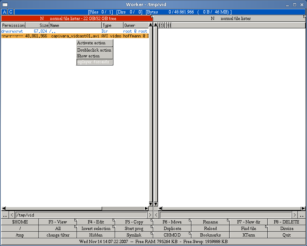The width and height of the screenshot is (307, 246).
Task: Click the right panel path back arrow
Action: tap(156, 215)
